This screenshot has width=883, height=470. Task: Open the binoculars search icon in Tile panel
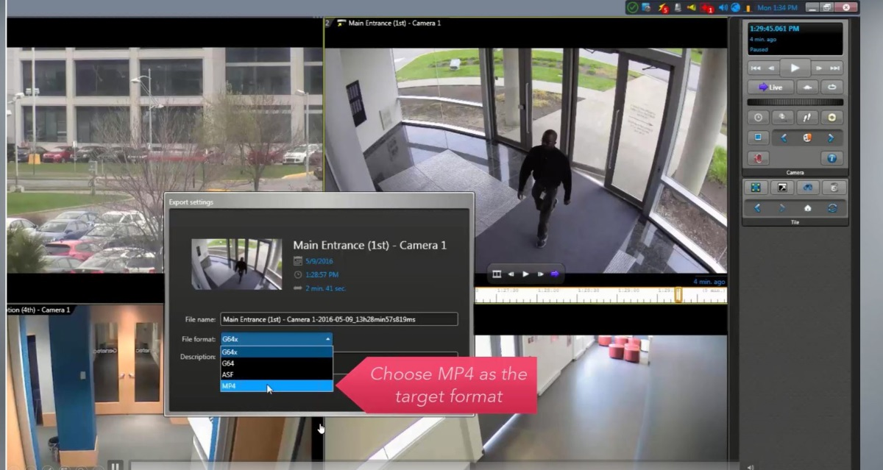coord(808,188)
